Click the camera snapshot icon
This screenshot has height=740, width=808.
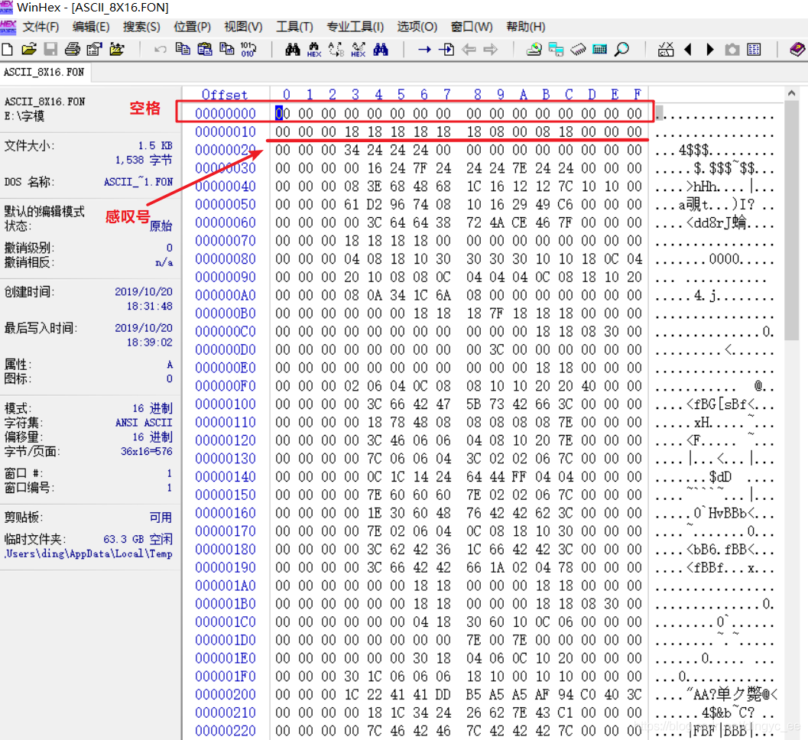click(x=732, y=50)
